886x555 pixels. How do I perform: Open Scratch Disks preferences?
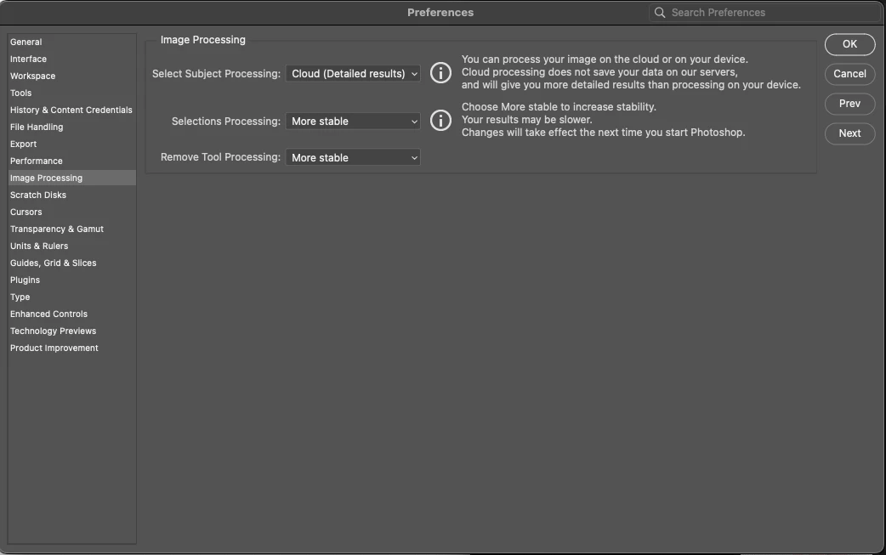coord(71,195)
